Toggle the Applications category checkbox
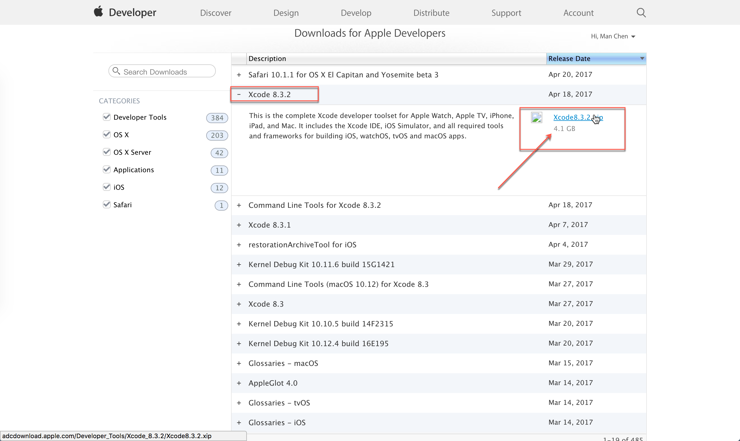This screenshot has height=441, width=740. point(107,169)
